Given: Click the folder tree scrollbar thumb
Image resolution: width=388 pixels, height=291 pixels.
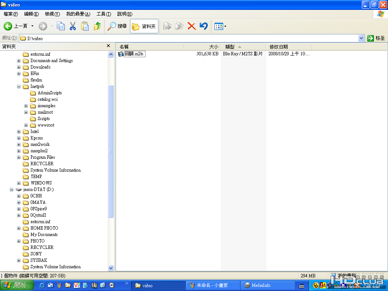Looking at the screenshot, I should click(111, 151).
